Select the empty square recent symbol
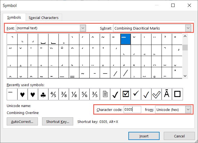The image size is (198, 143). point(177,94)
